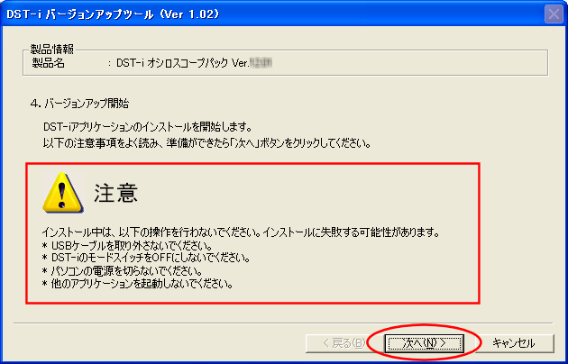Click the yellow warning triangle icon
Viewport: 568px width, 364px height.
tap(63, 193)
